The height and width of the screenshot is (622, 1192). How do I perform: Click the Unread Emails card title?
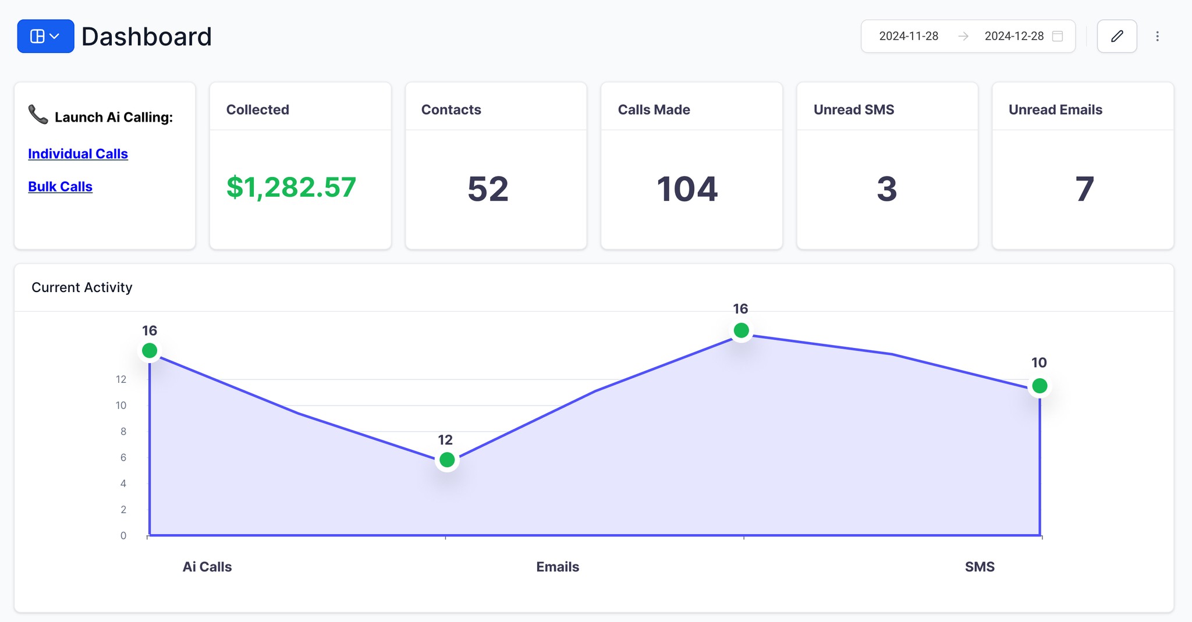tap(1055, 109)
